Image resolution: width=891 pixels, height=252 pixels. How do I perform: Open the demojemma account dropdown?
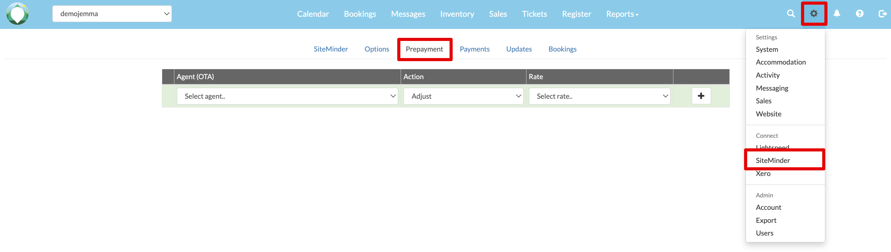click(x=112, y=14)
